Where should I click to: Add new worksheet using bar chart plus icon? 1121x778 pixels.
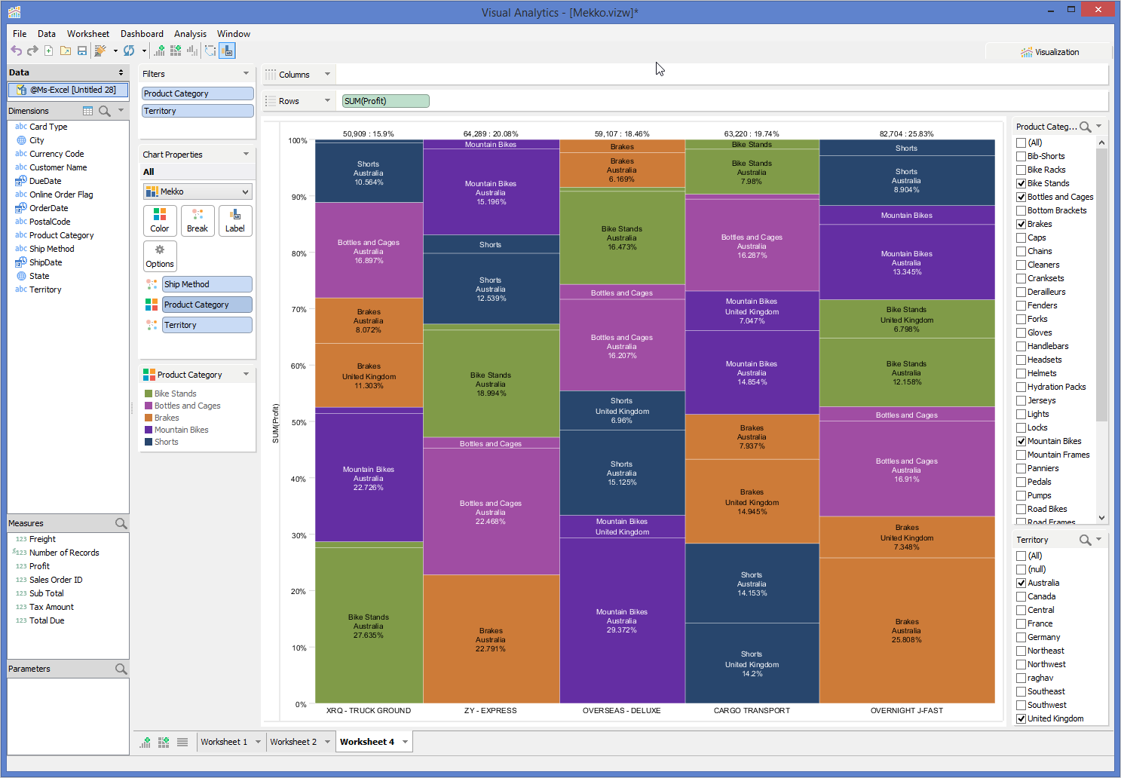159,51
